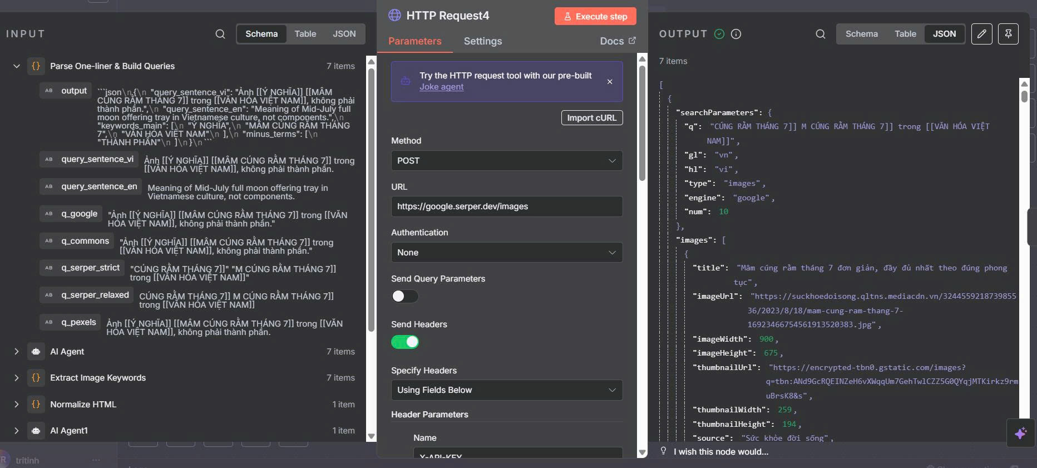Click the header Name input field X-API-KEY

coord(517,452)
